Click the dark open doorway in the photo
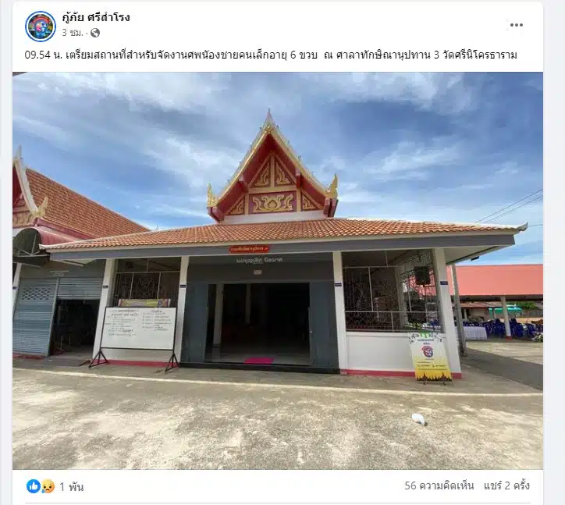The width and height of the screenshot is (565, 505). pyautogui.click(x=265, y=322)
